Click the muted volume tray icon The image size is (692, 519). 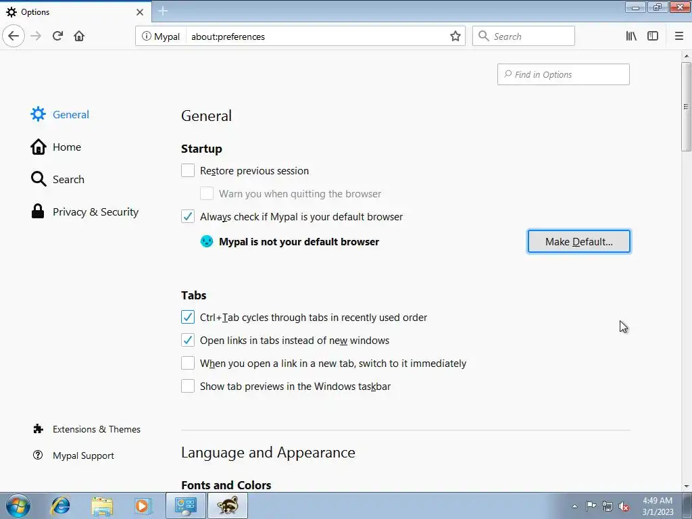624,507
